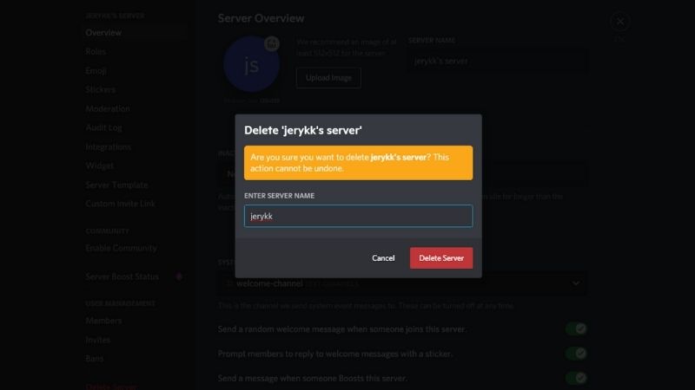Open Server Boost Status page
The height and width of the screenshot is (390, 695).
coord(122,276)
